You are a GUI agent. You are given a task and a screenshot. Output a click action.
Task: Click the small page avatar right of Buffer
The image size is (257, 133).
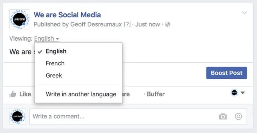click(x=234, y=93)
